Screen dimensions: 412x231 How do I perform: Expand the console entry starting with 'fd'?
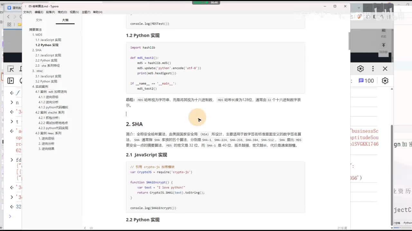[12, 160]
